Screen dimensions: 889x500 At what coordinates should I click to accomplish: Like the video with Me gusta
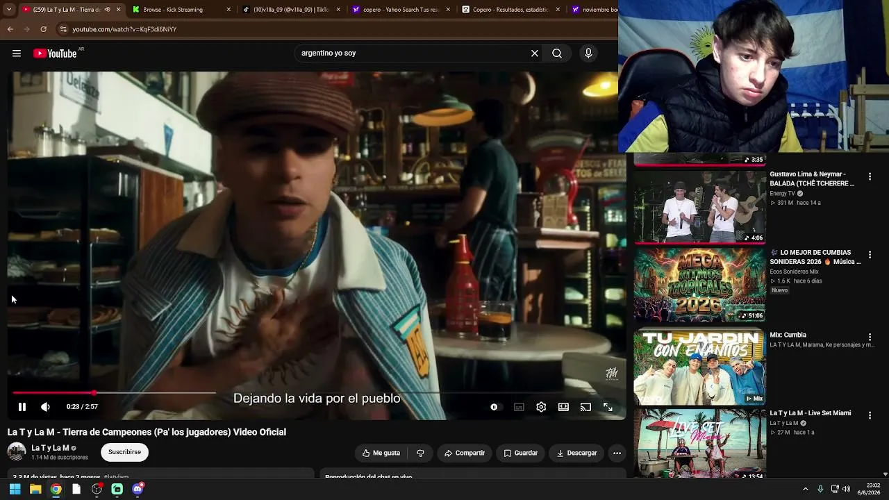(381, 453)
